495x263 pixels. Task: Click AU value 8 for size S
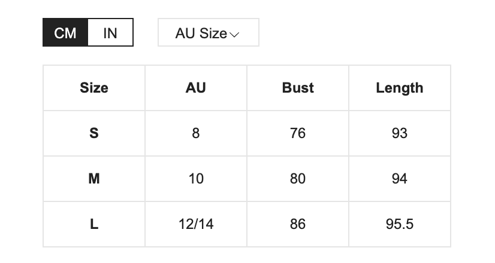coord(196,133)
